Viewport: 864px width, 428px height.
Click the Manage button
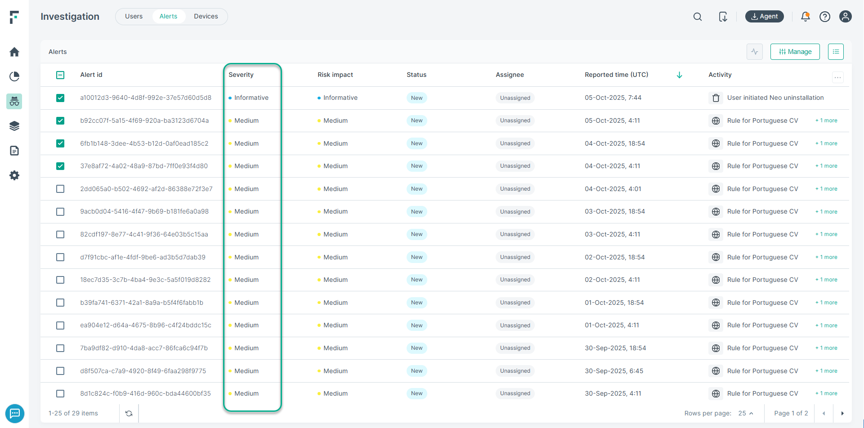[x=795, y=52]
